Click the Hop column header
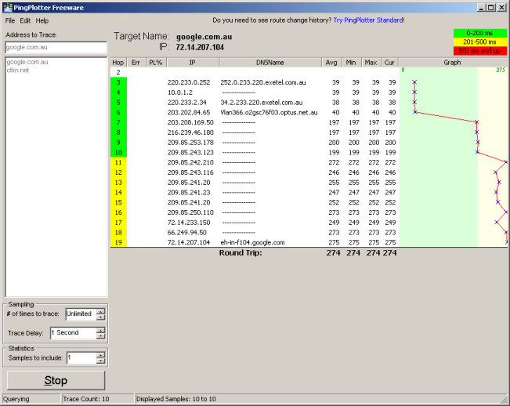Image resolution: width=510 pixels, height=406 pixels. click(118, 63)
